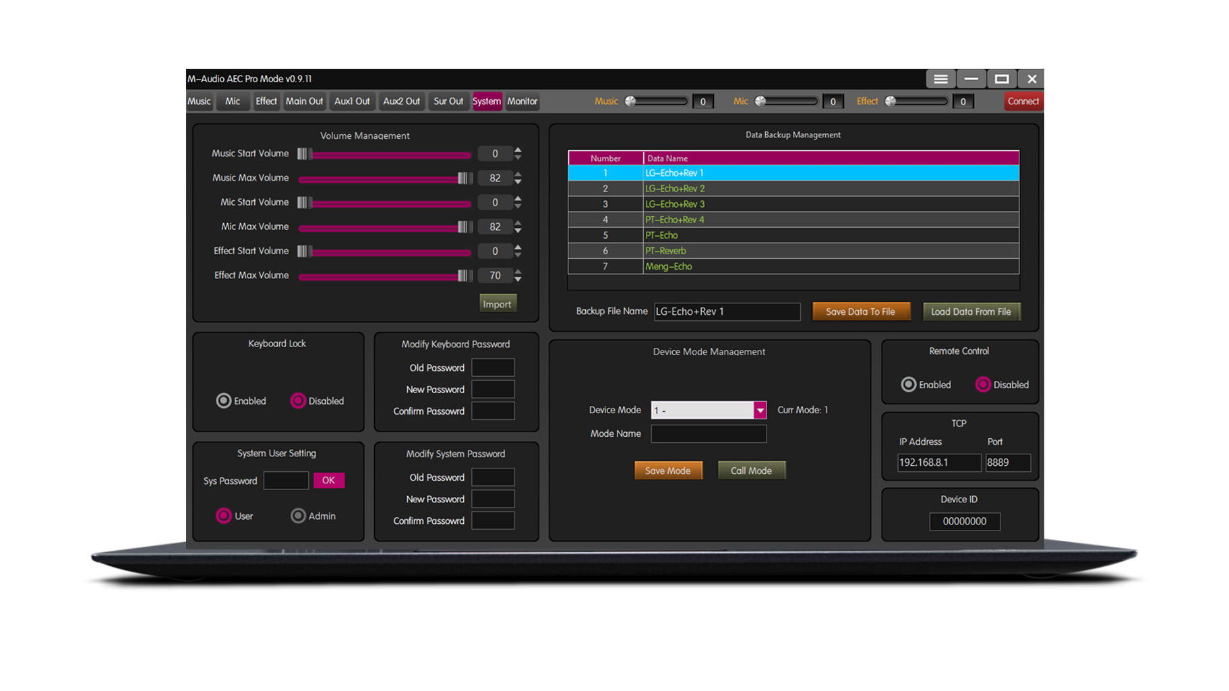Click the top bar Effect volume knob
Viewport: 1229px width, 691px height.
[891, 101]
